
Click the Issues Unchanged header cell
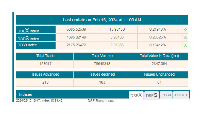click(x=159, y=74)
